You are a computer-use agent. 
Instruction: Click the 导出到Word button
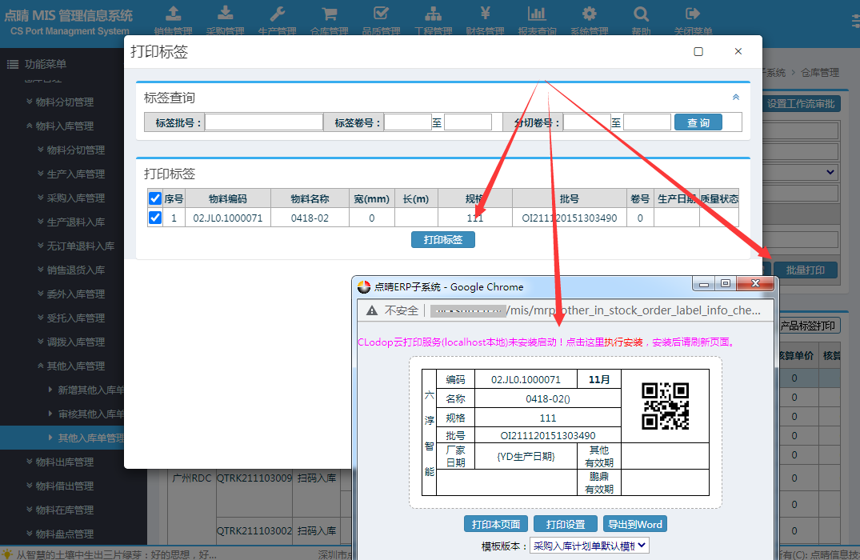click(x=634, y=524)
